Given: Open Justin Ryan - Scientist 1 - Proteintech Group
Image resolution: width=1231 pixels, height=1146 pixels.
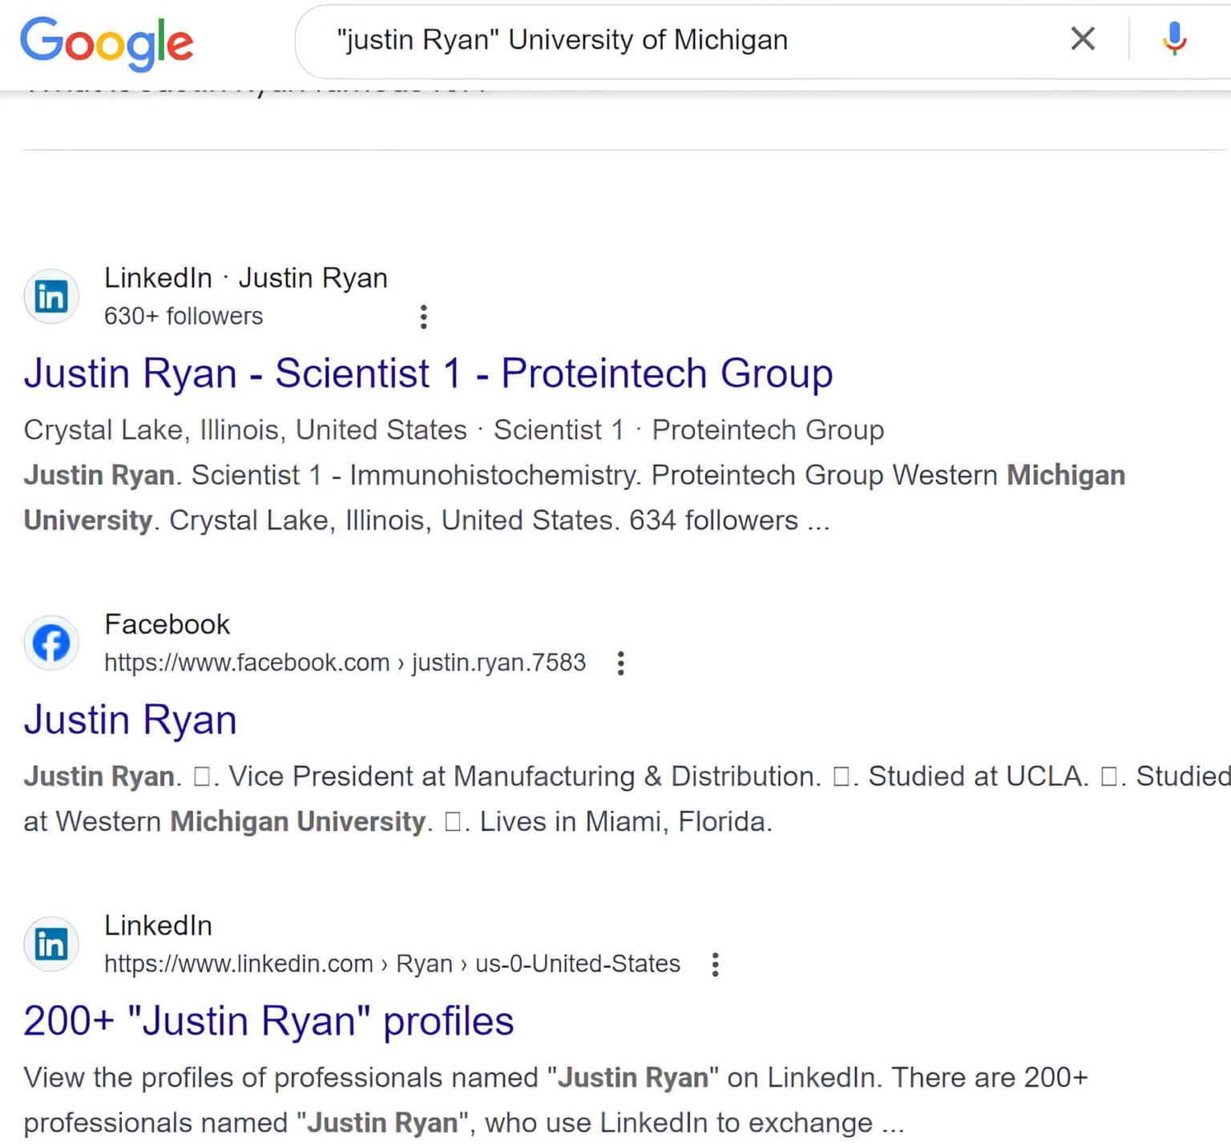Looking at the screenshot, I should pyautogui.click(x=428, y=373).
